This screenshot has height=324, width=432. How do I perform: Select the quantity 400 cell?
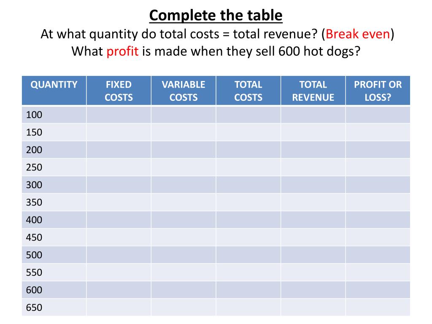(54, 220)
